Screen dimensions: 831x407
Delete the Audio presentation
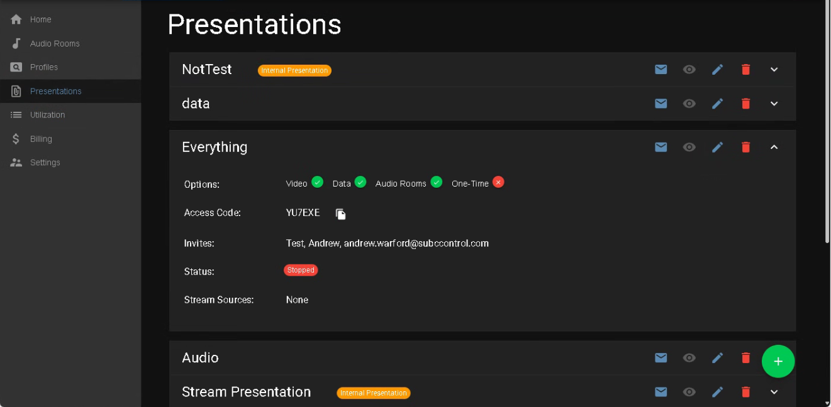click(745, 358)
